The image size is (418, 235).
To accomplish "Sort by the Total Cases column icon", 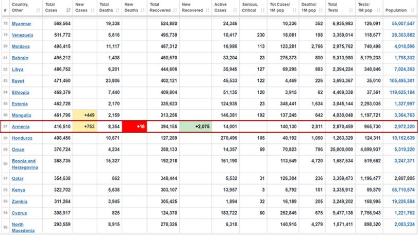I will (69, 10).
